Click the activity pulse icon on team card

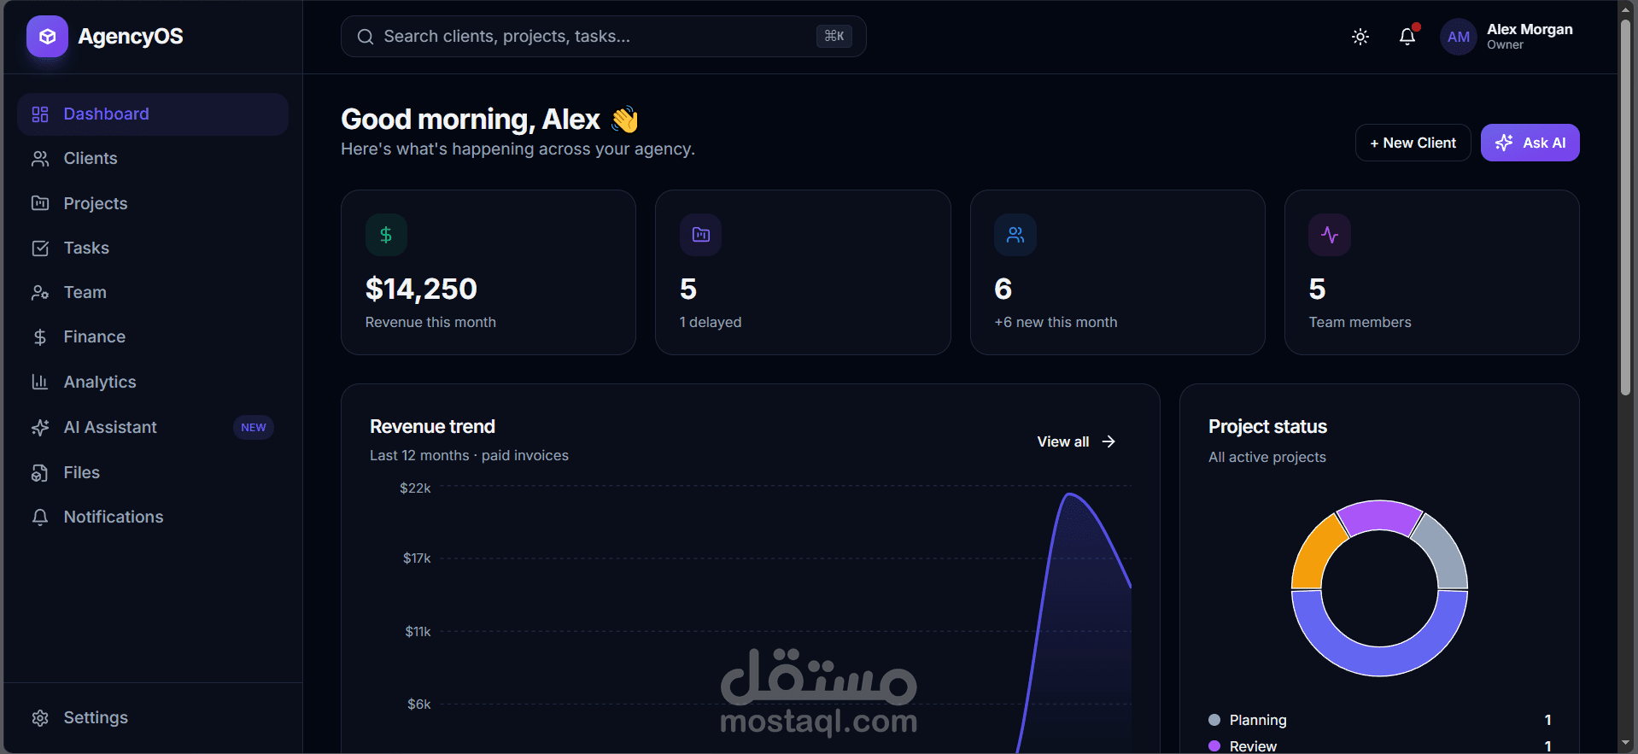pos(1330,235)
